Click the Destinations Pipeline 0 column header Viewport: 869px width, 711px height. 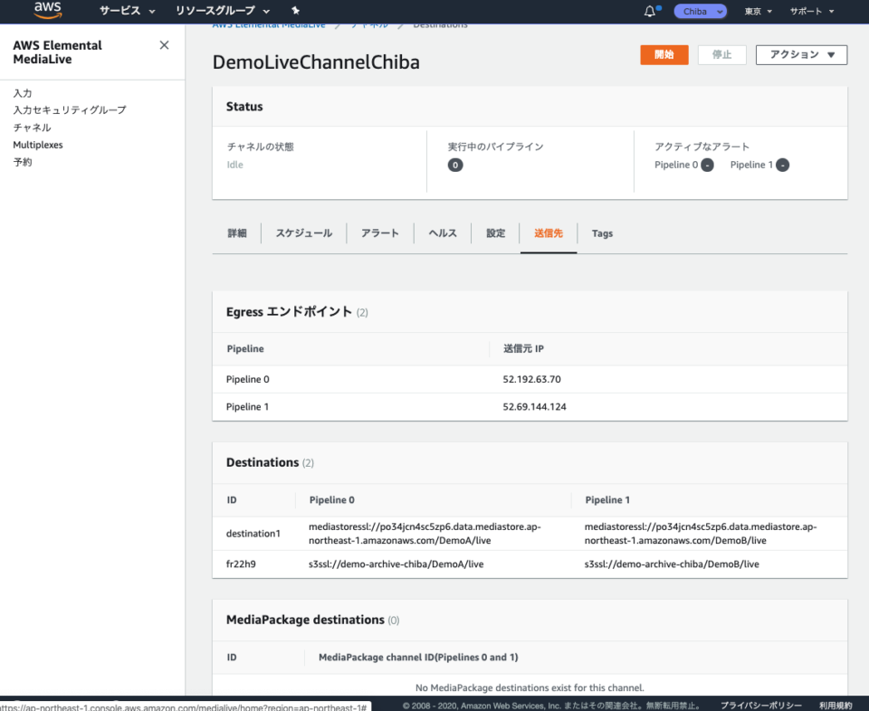pos(332,500)
